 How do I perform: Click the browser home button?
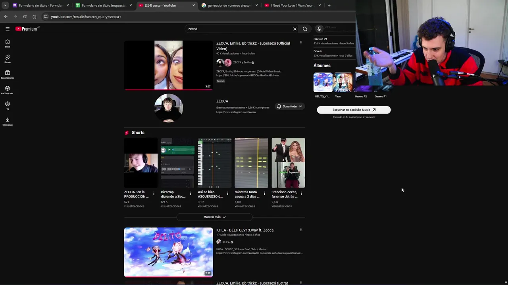[34, 17]
